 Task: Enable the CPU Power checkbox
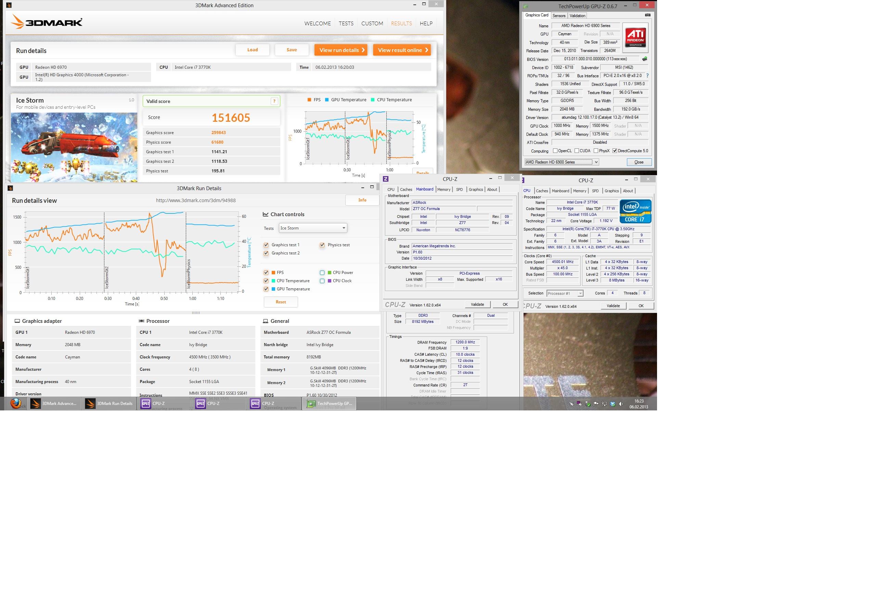coord(322,273)
